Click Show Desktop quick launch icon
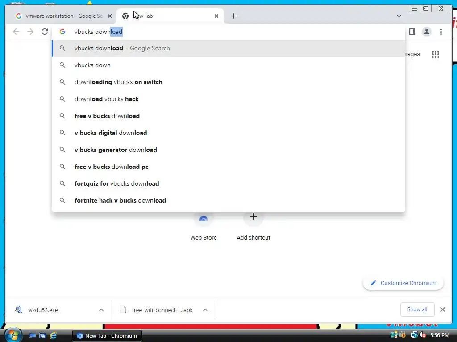The width and height of the screenshot is (457, 342). point(32,335)
